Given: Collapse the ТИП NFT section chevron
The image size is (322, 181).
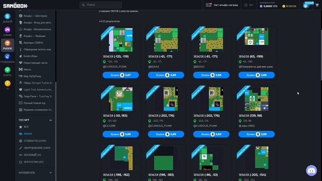Looking at the screenshot, I should pyautogui.click(x=50, y=120).
